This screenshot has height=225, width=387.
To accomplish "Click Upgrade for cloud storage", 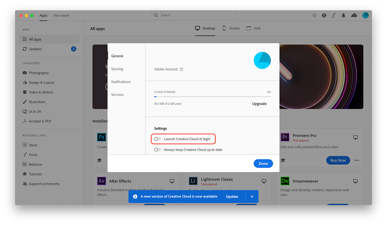I will [259, 104].
